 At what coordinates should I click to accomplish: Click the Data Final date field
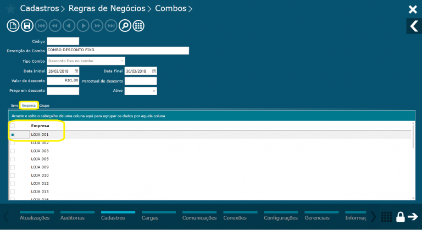(x=141, y=71)
